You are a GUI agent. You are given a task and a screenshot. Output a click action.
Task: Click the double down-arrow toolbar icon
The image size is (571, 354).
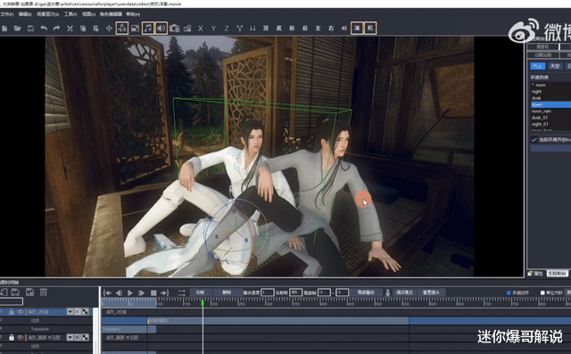pos(252,29)
